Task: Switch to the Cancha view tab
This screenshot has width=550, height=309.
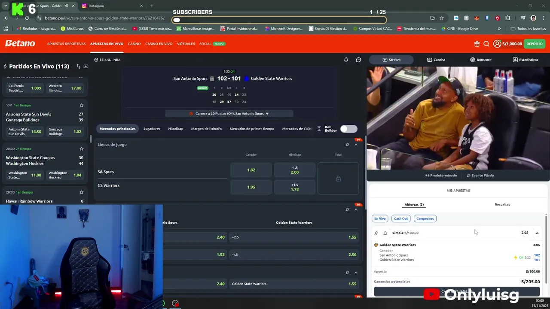Action: pyautogui.click(x=436, y=60)
